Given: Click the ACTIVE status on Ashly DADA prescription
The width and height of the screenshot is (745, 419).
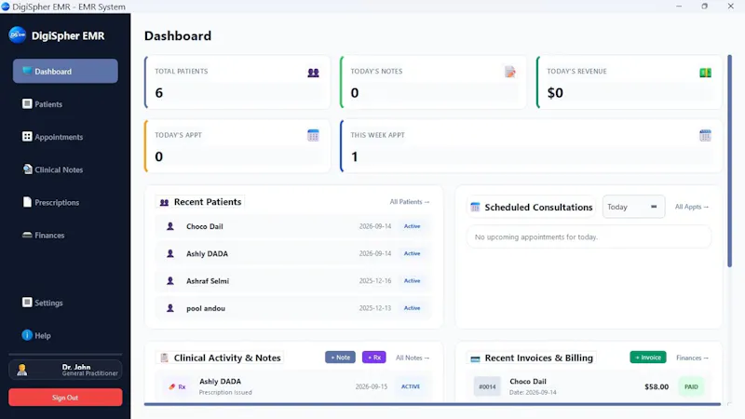Looking at the screenshot, I should pyautogui.click(x=411, y=386).
